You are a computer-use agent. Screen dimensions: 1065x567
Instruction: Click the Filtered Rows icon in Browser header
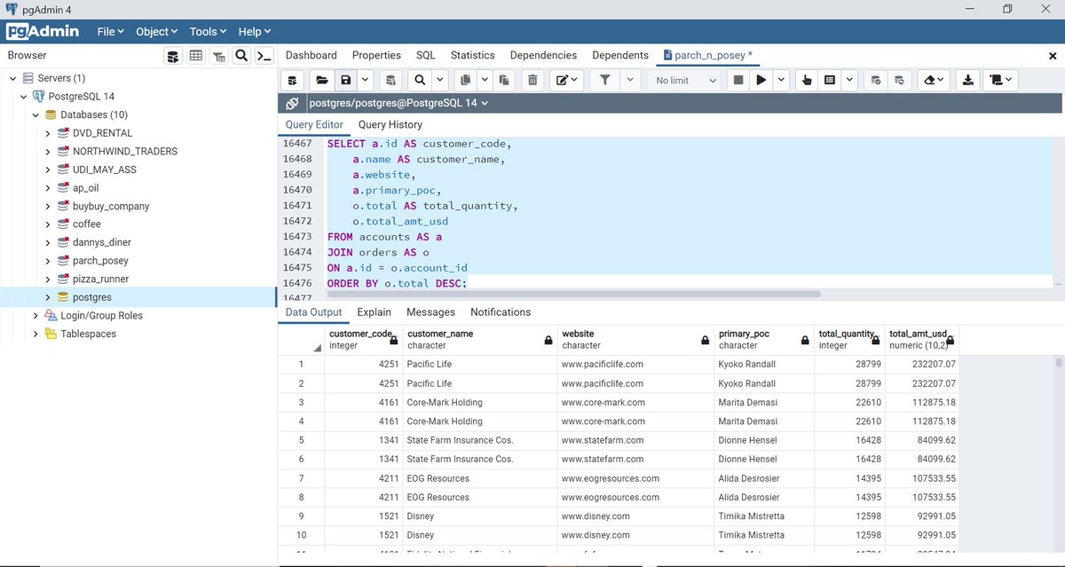[x=218, y=56]
